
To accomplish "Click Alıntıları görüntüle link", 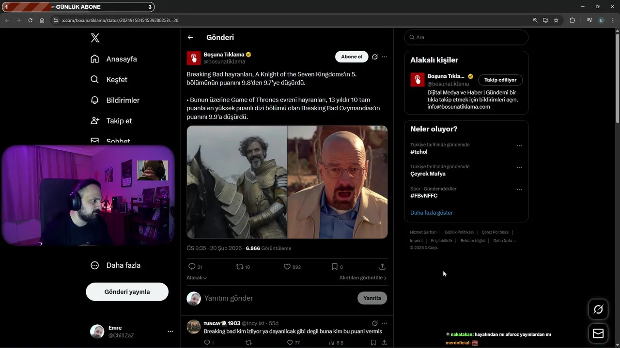I will [x=363, y=278].
